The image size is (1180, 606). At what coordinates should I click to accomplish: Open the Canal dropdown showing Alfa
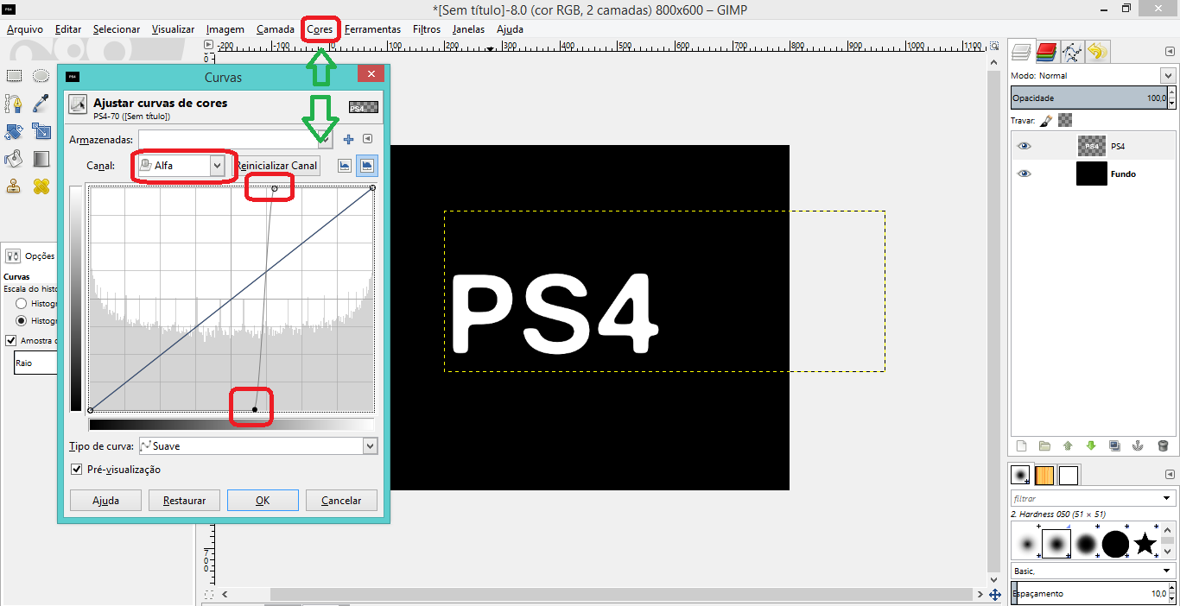(x=181, y=165)
